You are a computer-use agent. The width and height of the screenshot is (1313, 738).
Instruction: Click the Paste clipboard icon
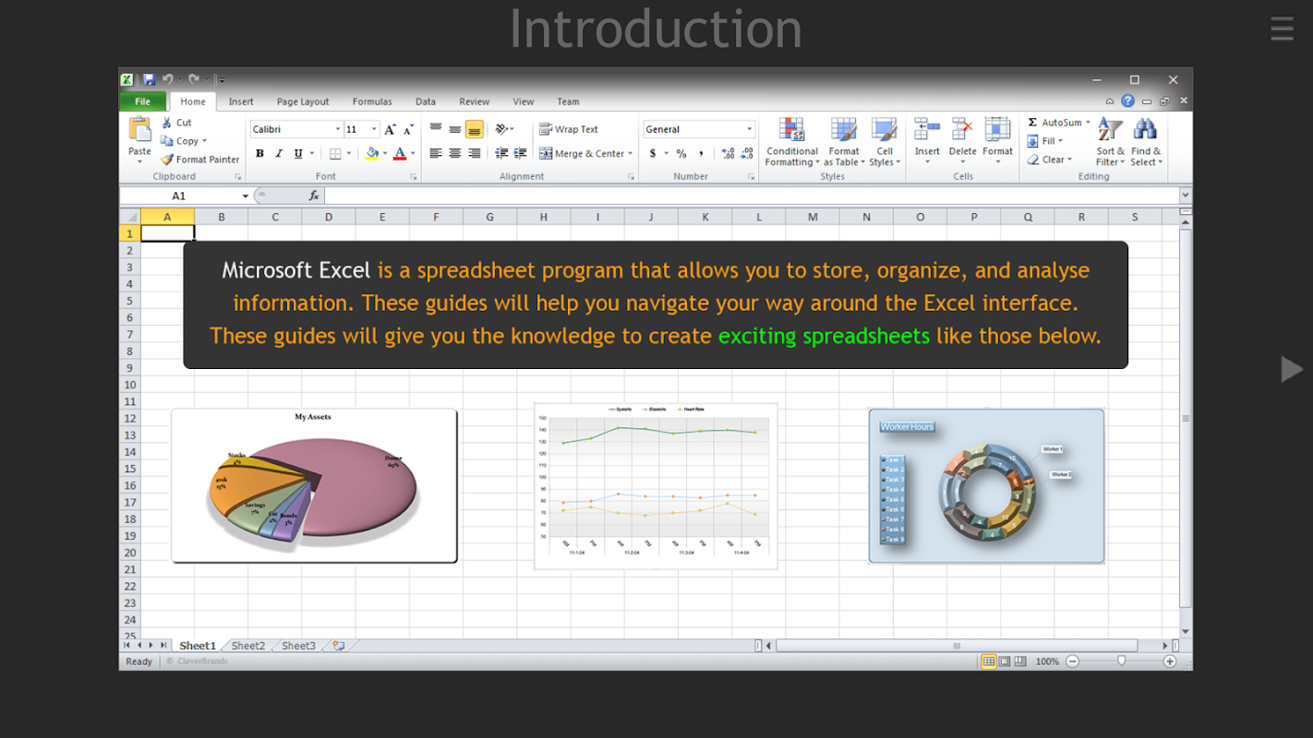[x=139, y=130]
